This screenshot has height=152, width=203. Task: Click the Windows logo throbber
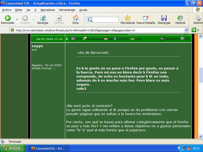[198, 10]
